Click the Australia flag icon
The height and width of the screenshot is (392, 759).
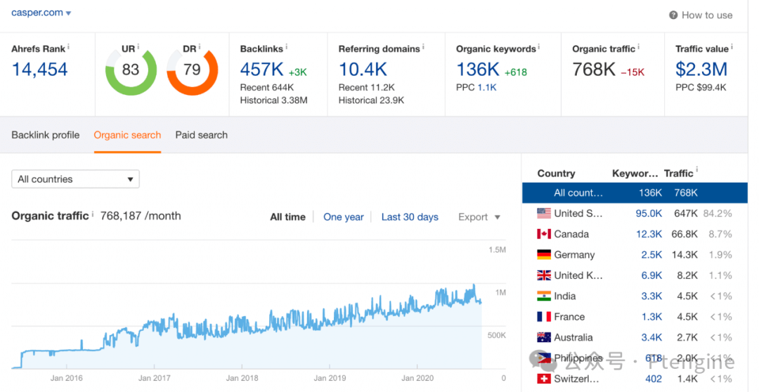543,337
